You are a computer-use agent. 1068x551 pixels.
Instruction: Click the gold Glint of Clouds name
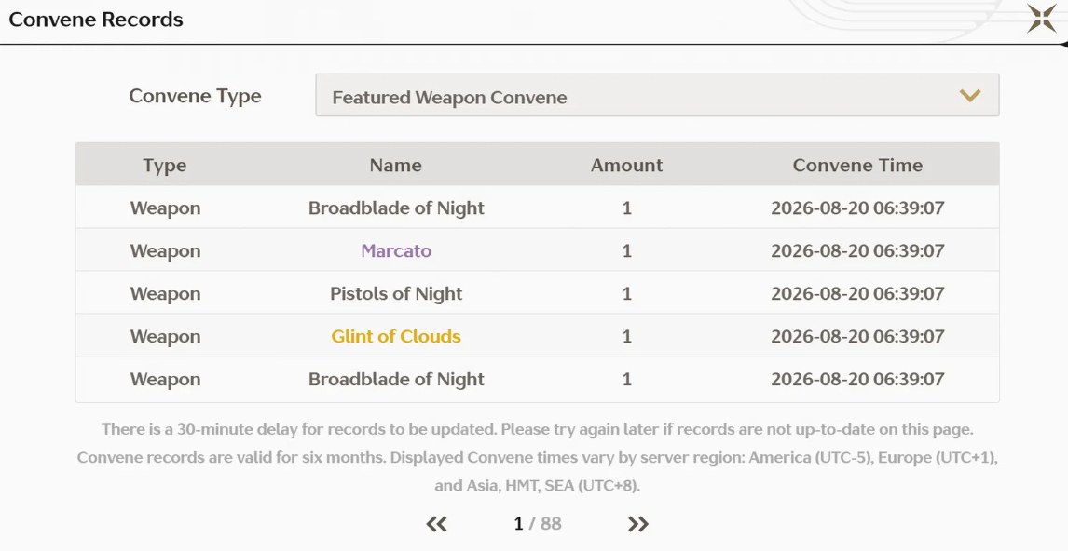pos(396,337)
